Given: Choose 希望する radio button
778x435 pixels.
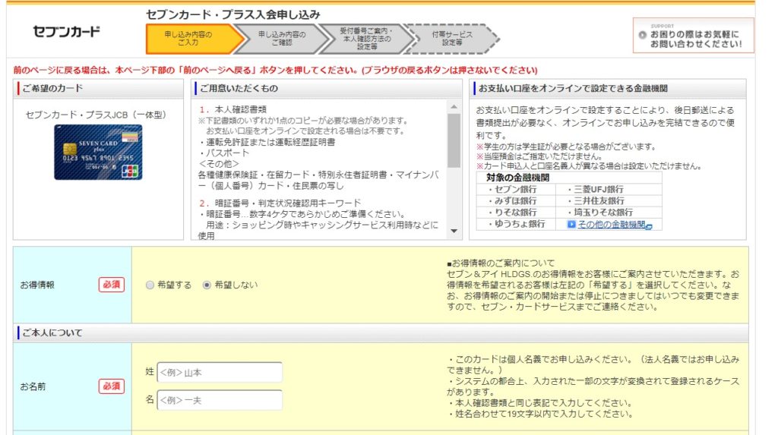Looking at the screenshot, I should [x=150, y=285].
